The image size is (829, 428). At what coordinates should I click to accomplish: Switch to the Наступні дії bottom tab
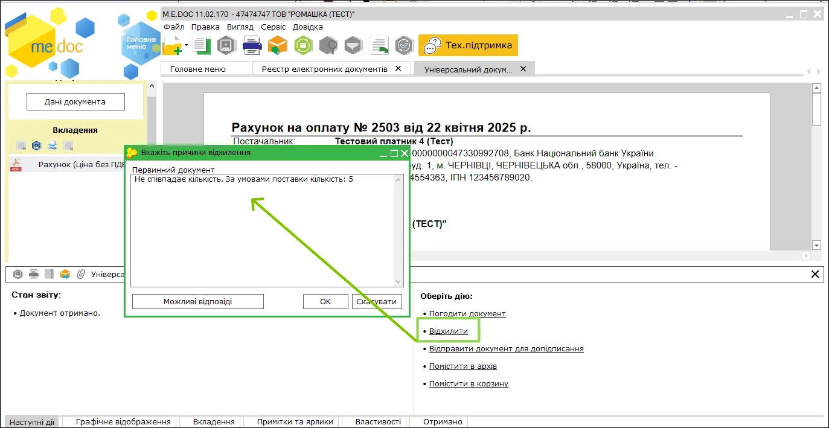pyautogui.click(x=33, y=422)
